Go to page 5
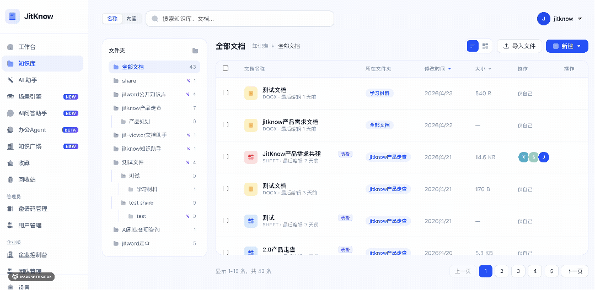 pos(552,271)
